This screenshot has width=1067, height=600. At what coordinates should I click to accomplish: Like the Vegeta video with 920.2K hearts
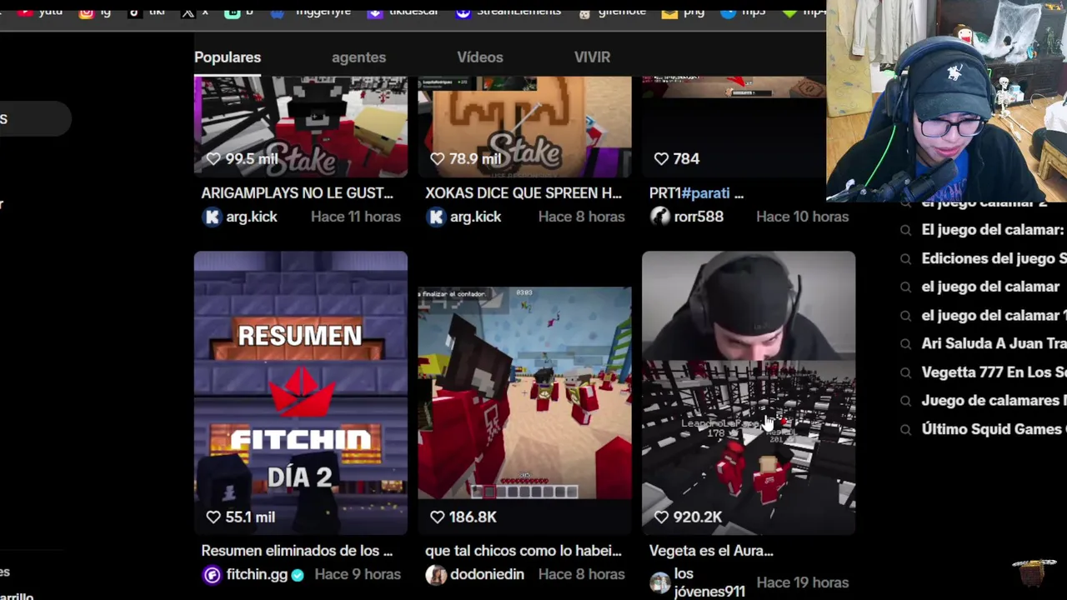pyautogui.click(x=662, y=517)
